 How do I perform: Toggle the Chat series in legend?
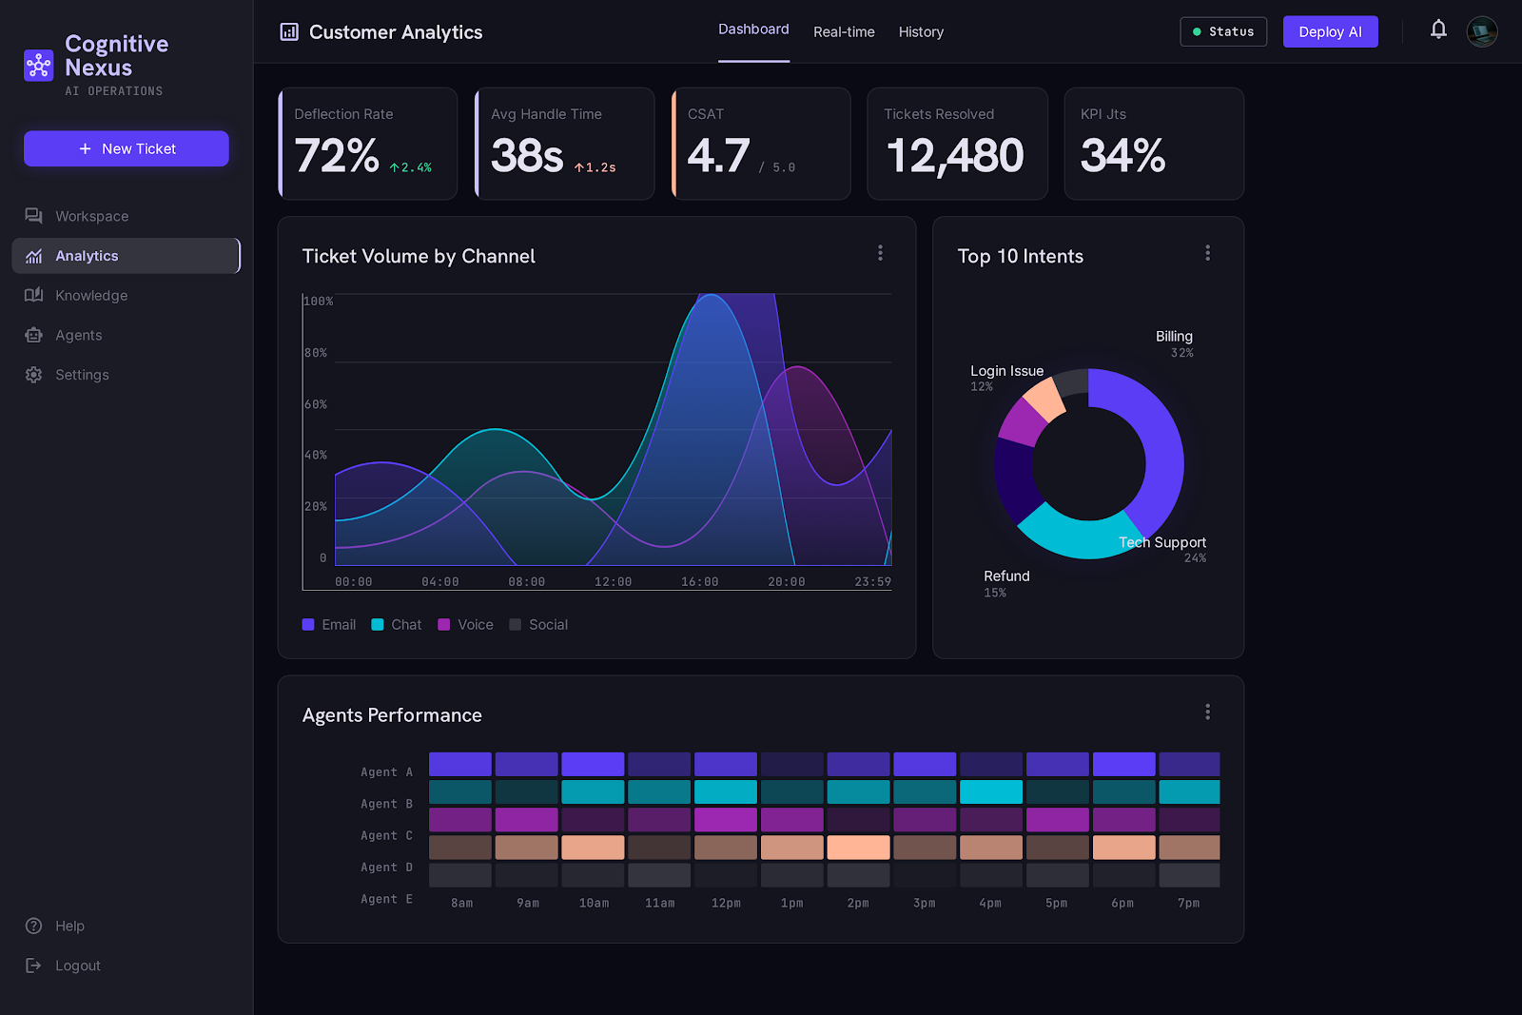click(397, 625)
